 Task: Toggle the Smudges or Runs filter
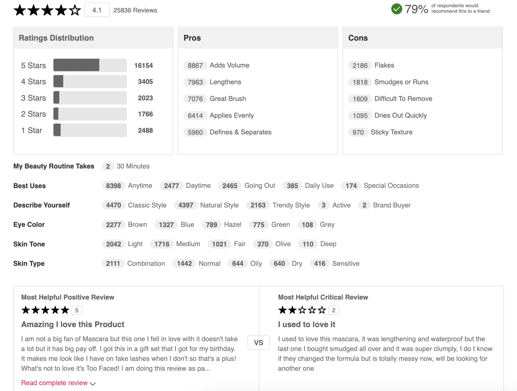[x=401, y=82]
